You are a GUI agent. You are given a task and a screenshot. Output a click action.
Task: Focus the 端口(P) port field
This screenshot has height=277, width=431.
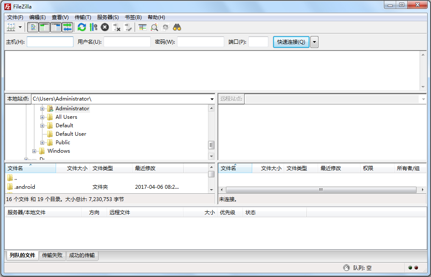click(x=258, y=42)
